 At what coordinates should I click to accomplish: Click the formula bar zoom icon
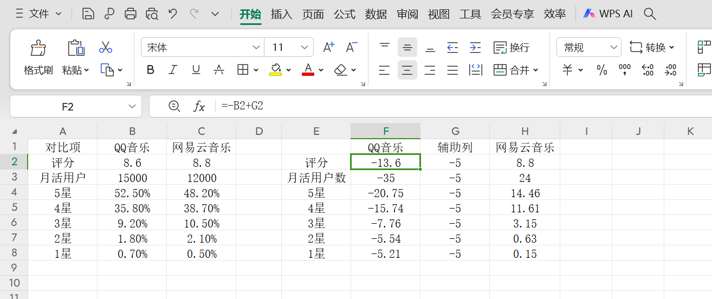pyautogui.click(x=174, y=106)
